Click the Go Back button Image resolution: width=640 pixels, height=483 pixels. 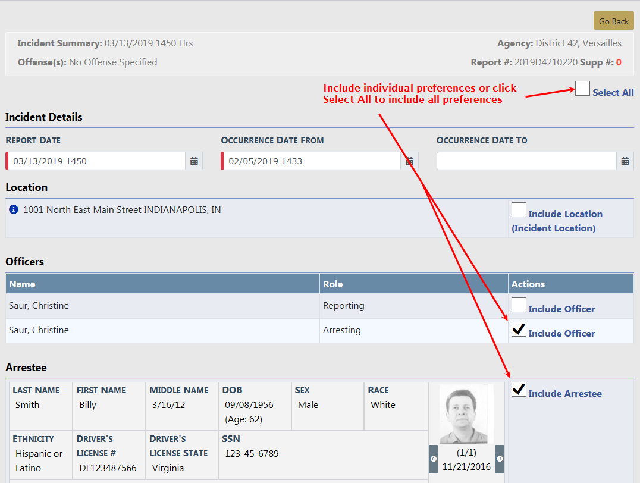tap(613, 21)
